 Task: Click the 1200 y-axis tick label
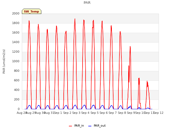16,52
